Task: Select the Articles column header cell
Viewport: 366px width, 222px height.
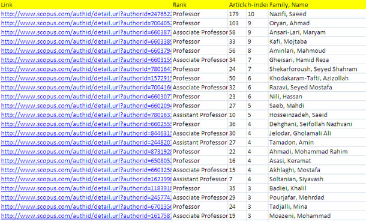Action: (x=237, y=5)
